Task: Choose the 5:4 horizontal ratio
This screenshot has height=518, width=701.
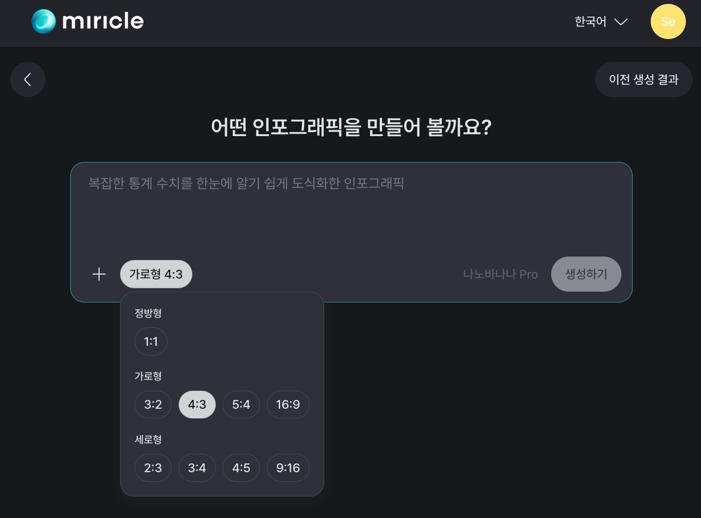Action: pos(241,404)
